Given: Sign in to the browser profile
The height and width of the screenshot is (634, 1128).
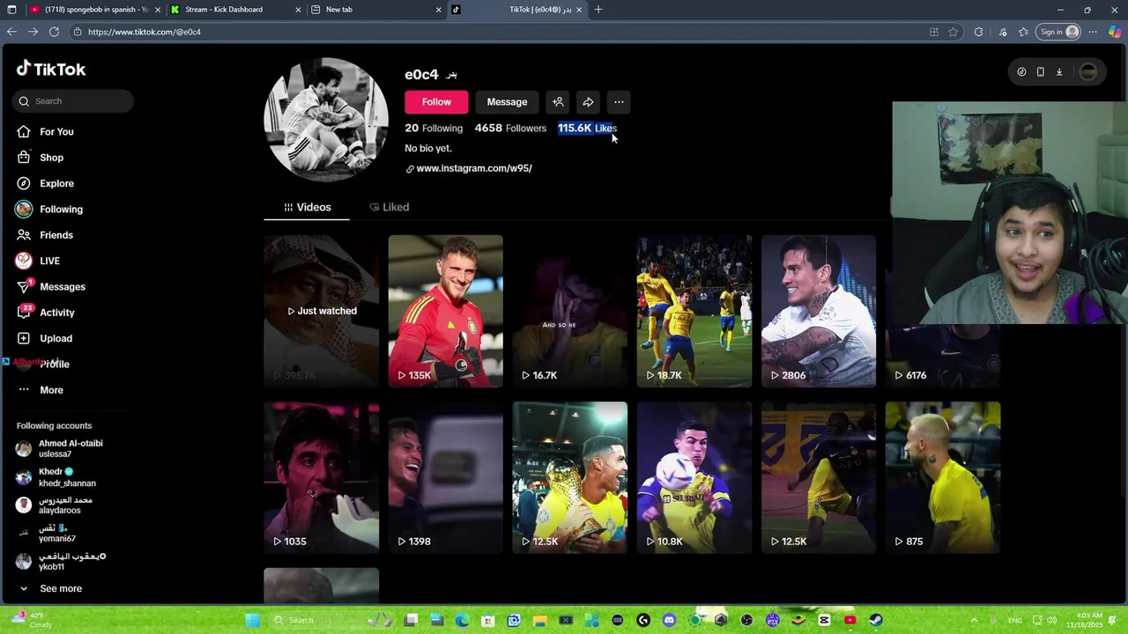Looking at the screenshot, I should (x=1058, y=32).
